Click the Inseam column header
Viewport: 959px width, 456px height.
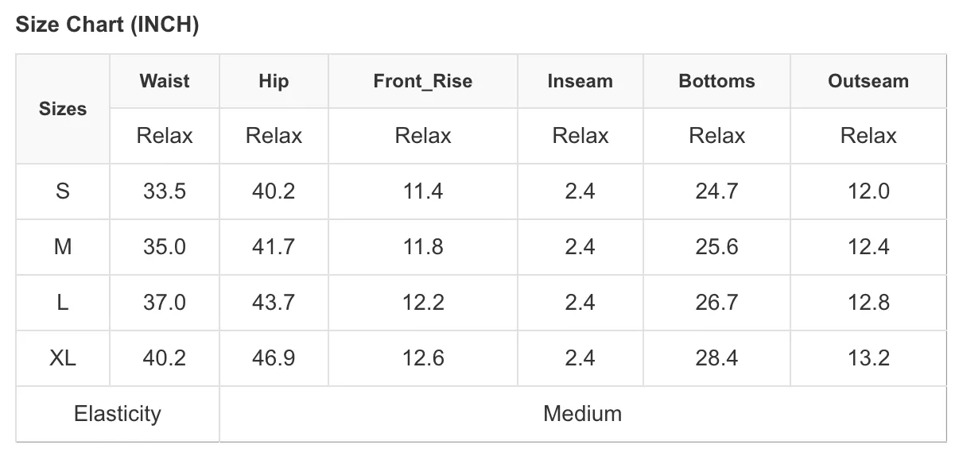pos(580,81)
